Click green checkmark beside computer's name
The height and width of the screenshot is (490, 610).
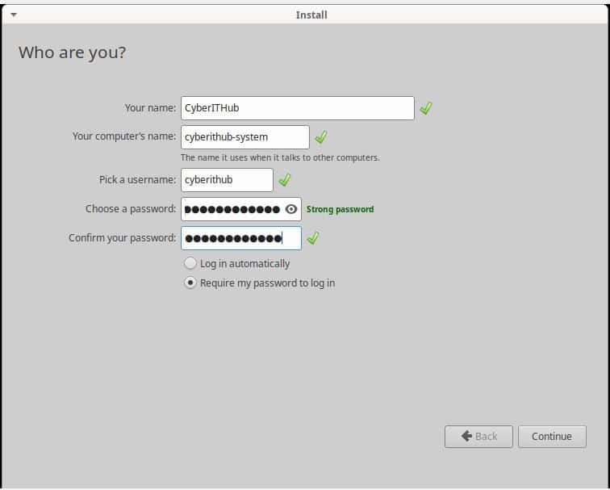click(x=321, y=137)
